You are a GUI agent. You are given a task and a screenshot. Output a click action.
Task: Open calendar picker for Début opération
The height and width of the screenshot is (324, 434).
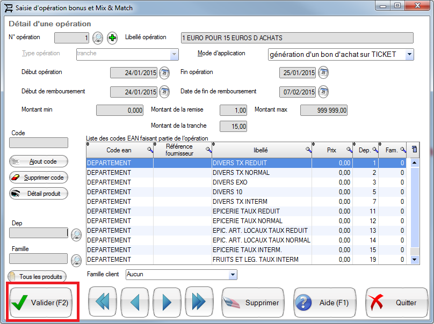coord(164,73)
